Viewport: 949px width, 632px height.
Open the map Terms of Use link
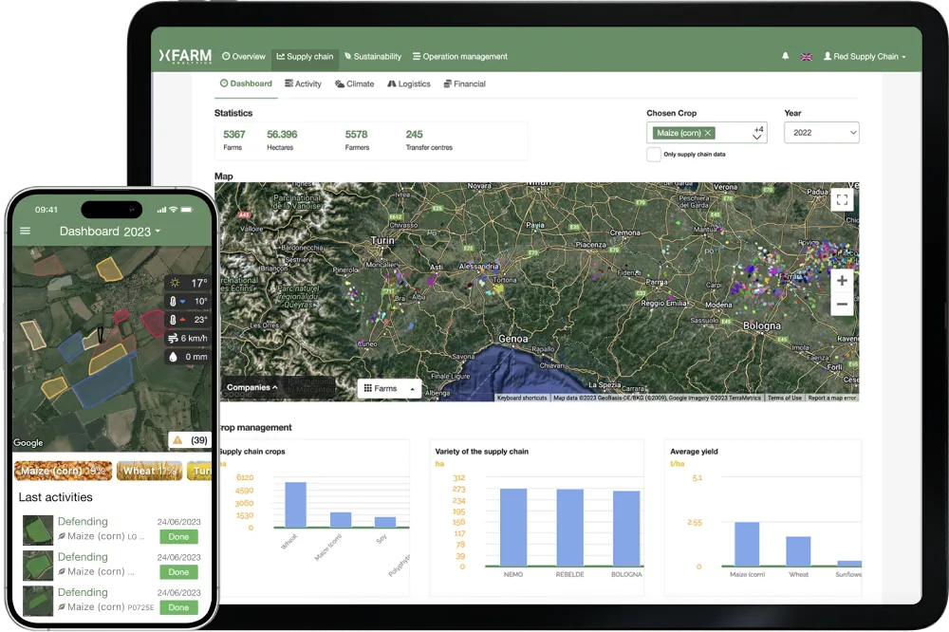coord(785,398)
